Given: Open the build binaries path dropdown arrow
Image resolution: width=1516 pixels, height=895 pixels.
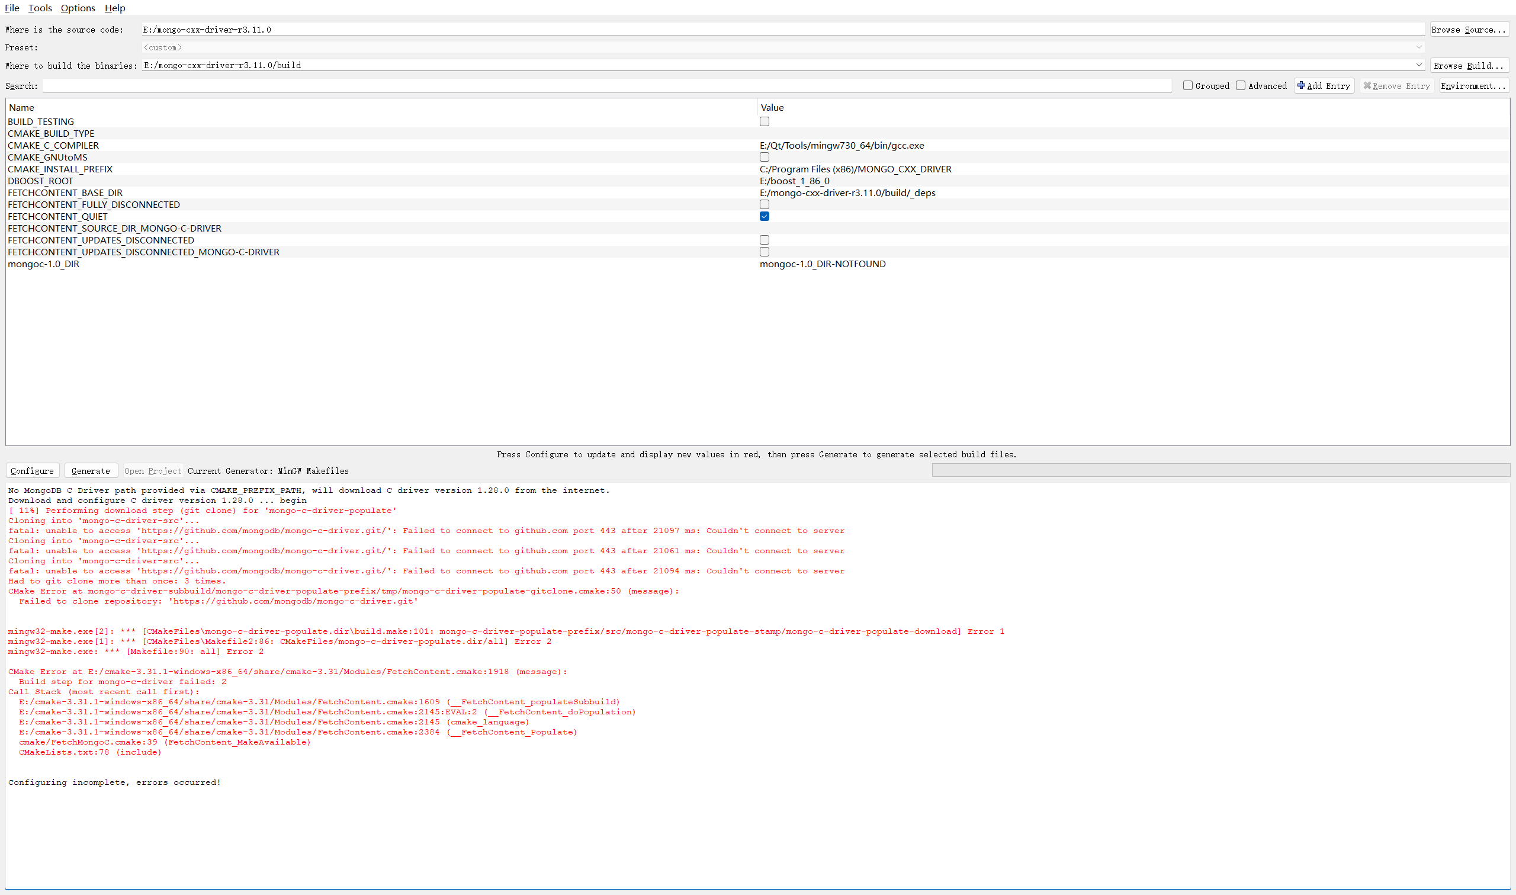Looking at the screenshot, I should (x=1418, y=65).
